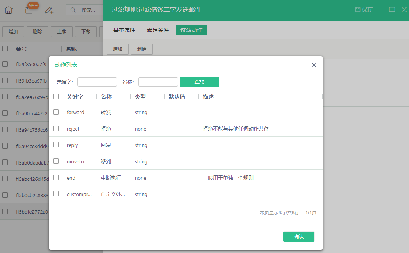This screenshot has width=409, height=253.
Task: Focus the 名称 input field
Action: click(x=158, y=82)
